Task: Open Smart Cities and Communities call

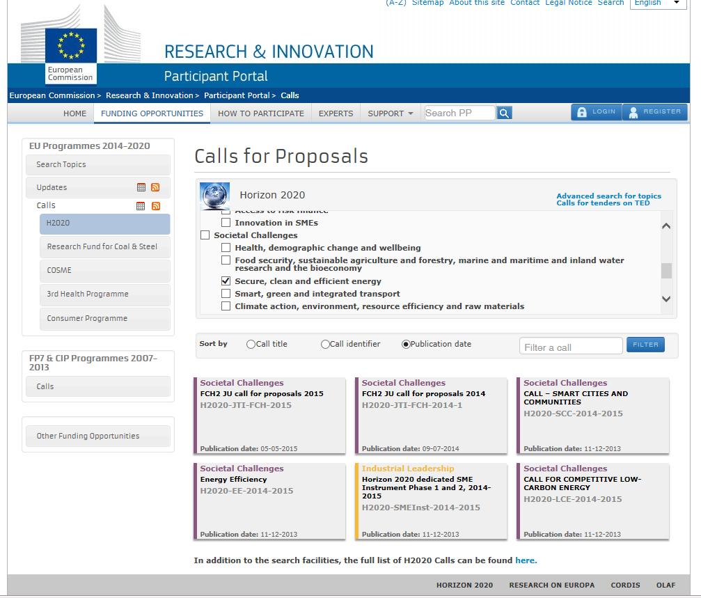Action: [593, 416]
